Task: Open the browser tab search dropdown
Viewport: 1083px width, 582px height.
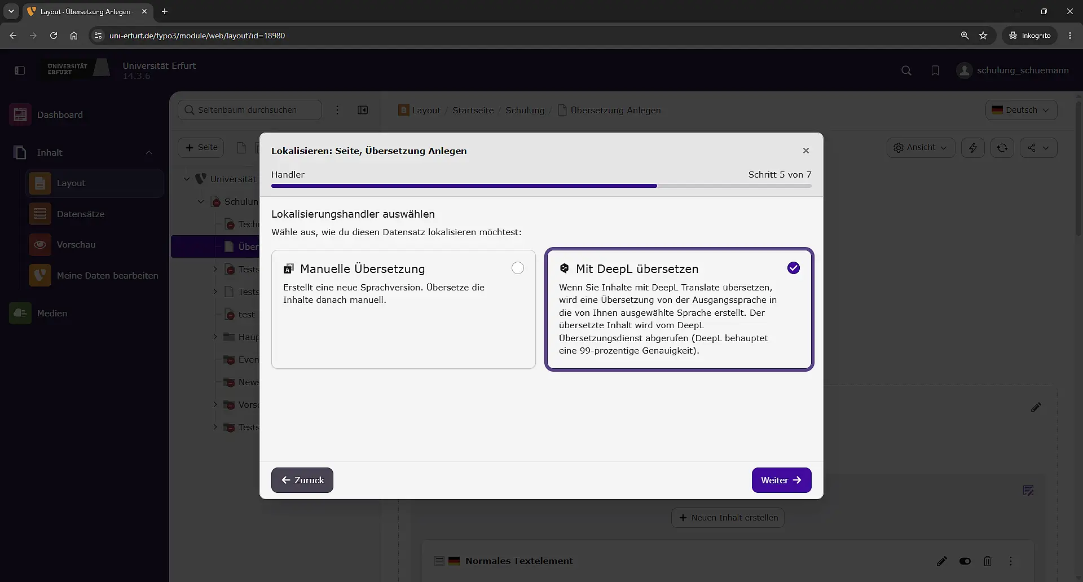Action: (x=11, y=11)
